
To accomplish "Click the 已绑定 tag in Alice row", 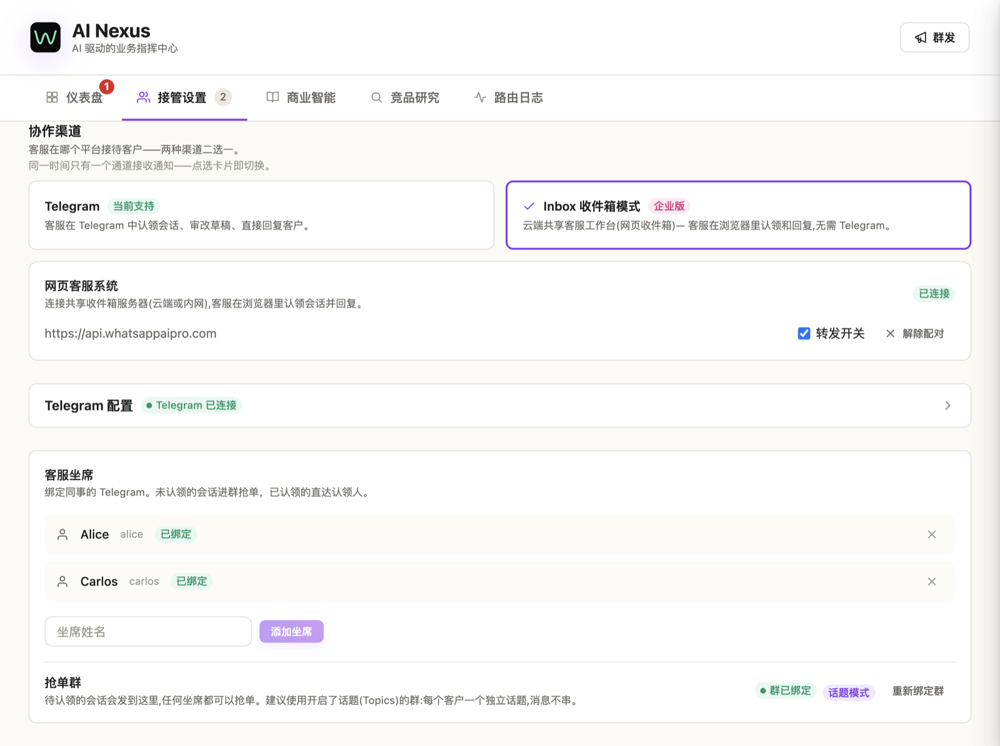I will tap(176, 534).
